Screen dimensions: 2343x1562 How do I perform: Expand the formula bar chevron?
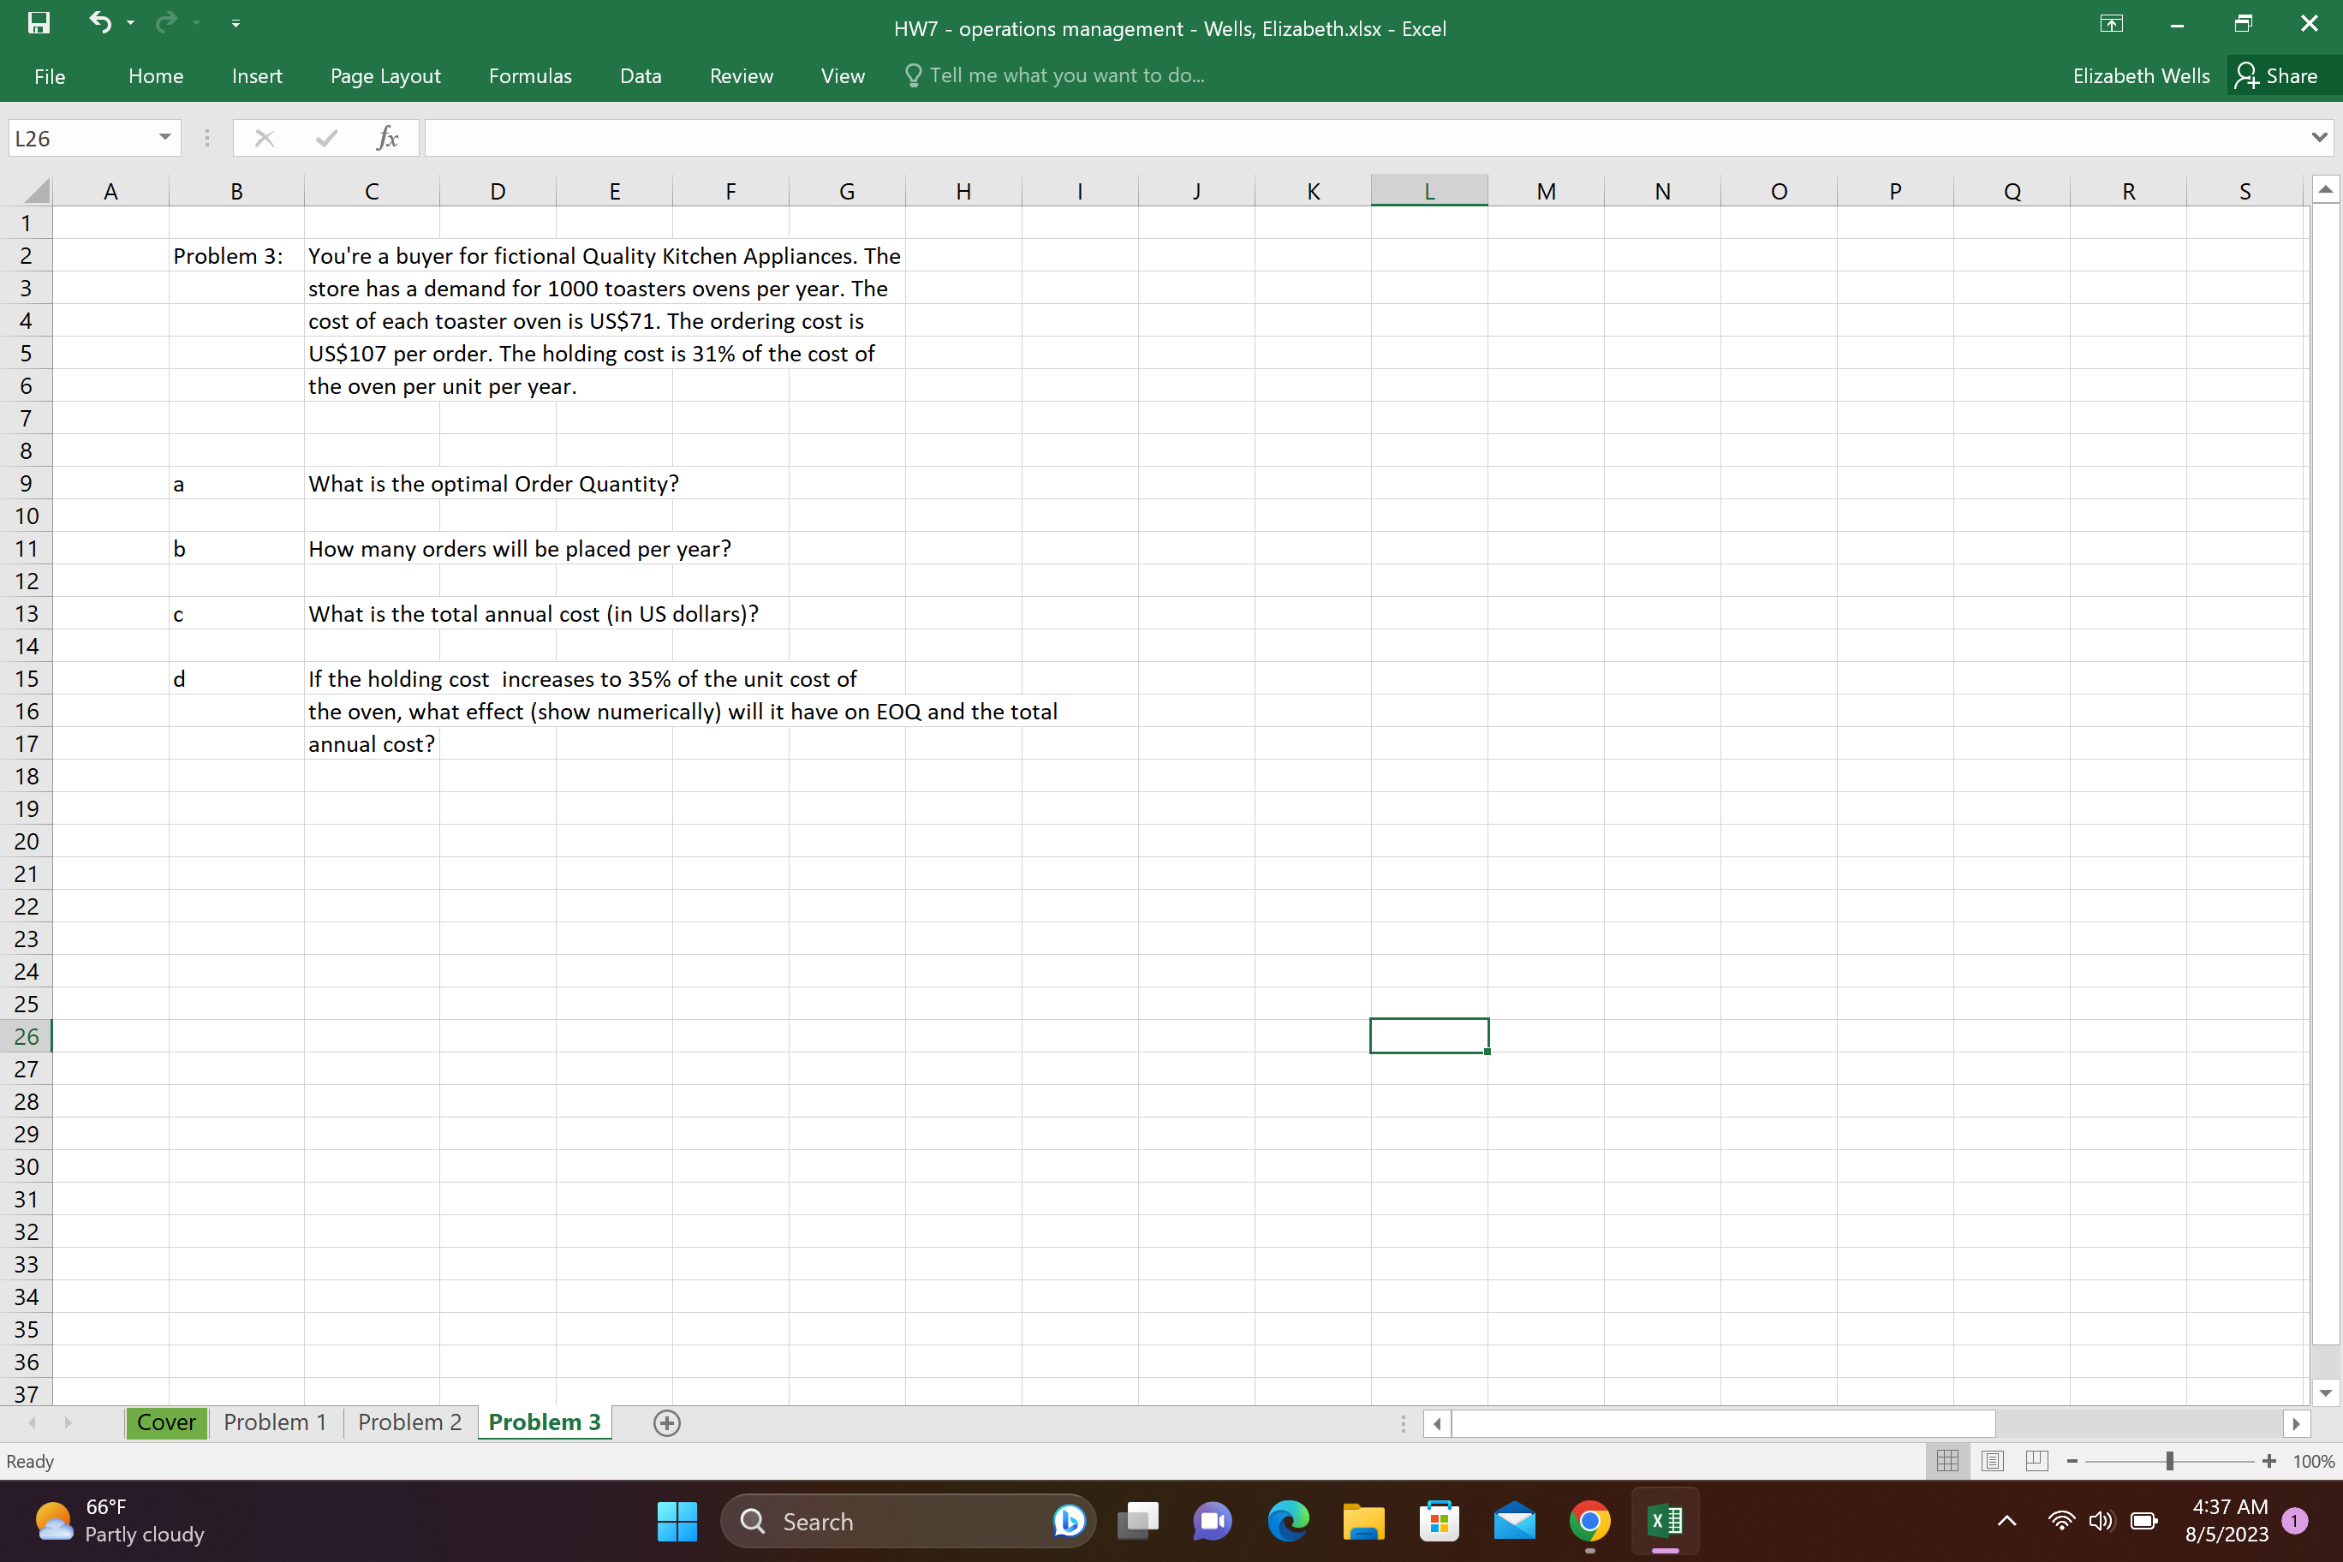coord(2320,138)
